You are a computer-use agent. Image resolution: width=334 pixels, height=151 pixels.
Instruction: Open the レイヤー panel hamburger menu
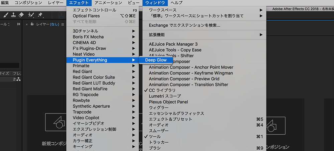[x=63, y=25]
